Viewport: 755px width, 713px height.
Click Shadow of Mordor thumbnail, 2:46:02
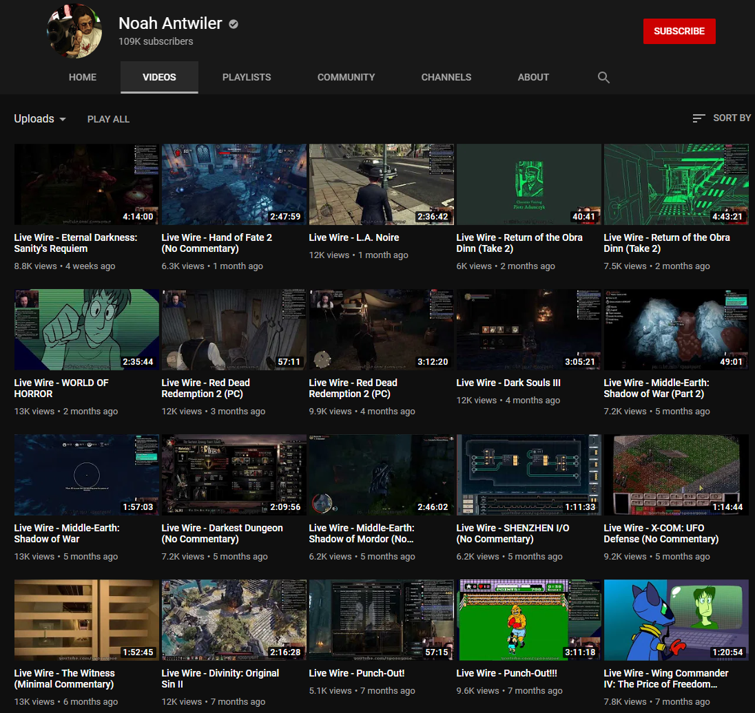click(382, 475)
